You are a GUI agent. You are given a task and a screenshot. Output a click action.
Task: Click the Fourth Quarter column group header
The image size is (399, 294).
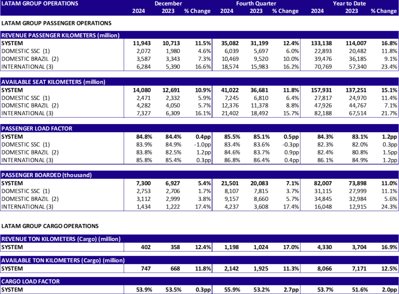[x=256, y=4]
